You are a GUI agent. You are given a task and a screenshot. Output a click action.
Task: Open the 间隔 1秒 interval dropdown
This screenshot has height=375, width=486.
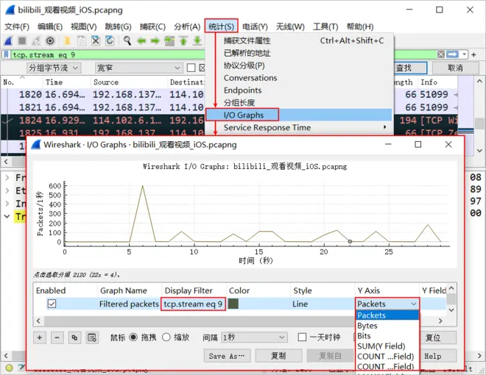coord(254,337)
